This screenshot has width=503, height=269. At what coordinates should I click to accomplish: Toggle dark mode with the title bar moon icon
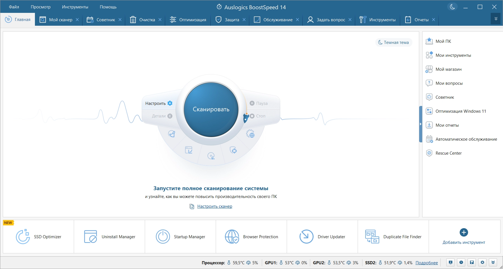pos(452,7)
